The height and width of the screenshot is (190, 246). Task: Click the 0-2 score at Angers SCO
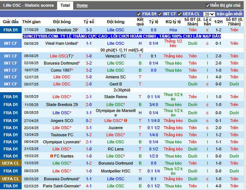(89, 121)
